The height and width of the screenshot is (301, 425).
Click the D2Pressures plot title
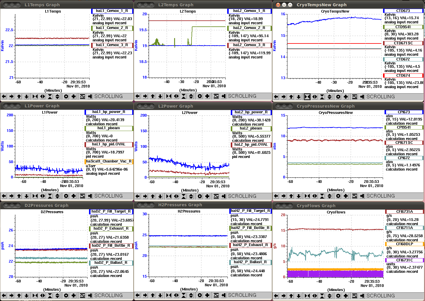(x=52, y=212)
